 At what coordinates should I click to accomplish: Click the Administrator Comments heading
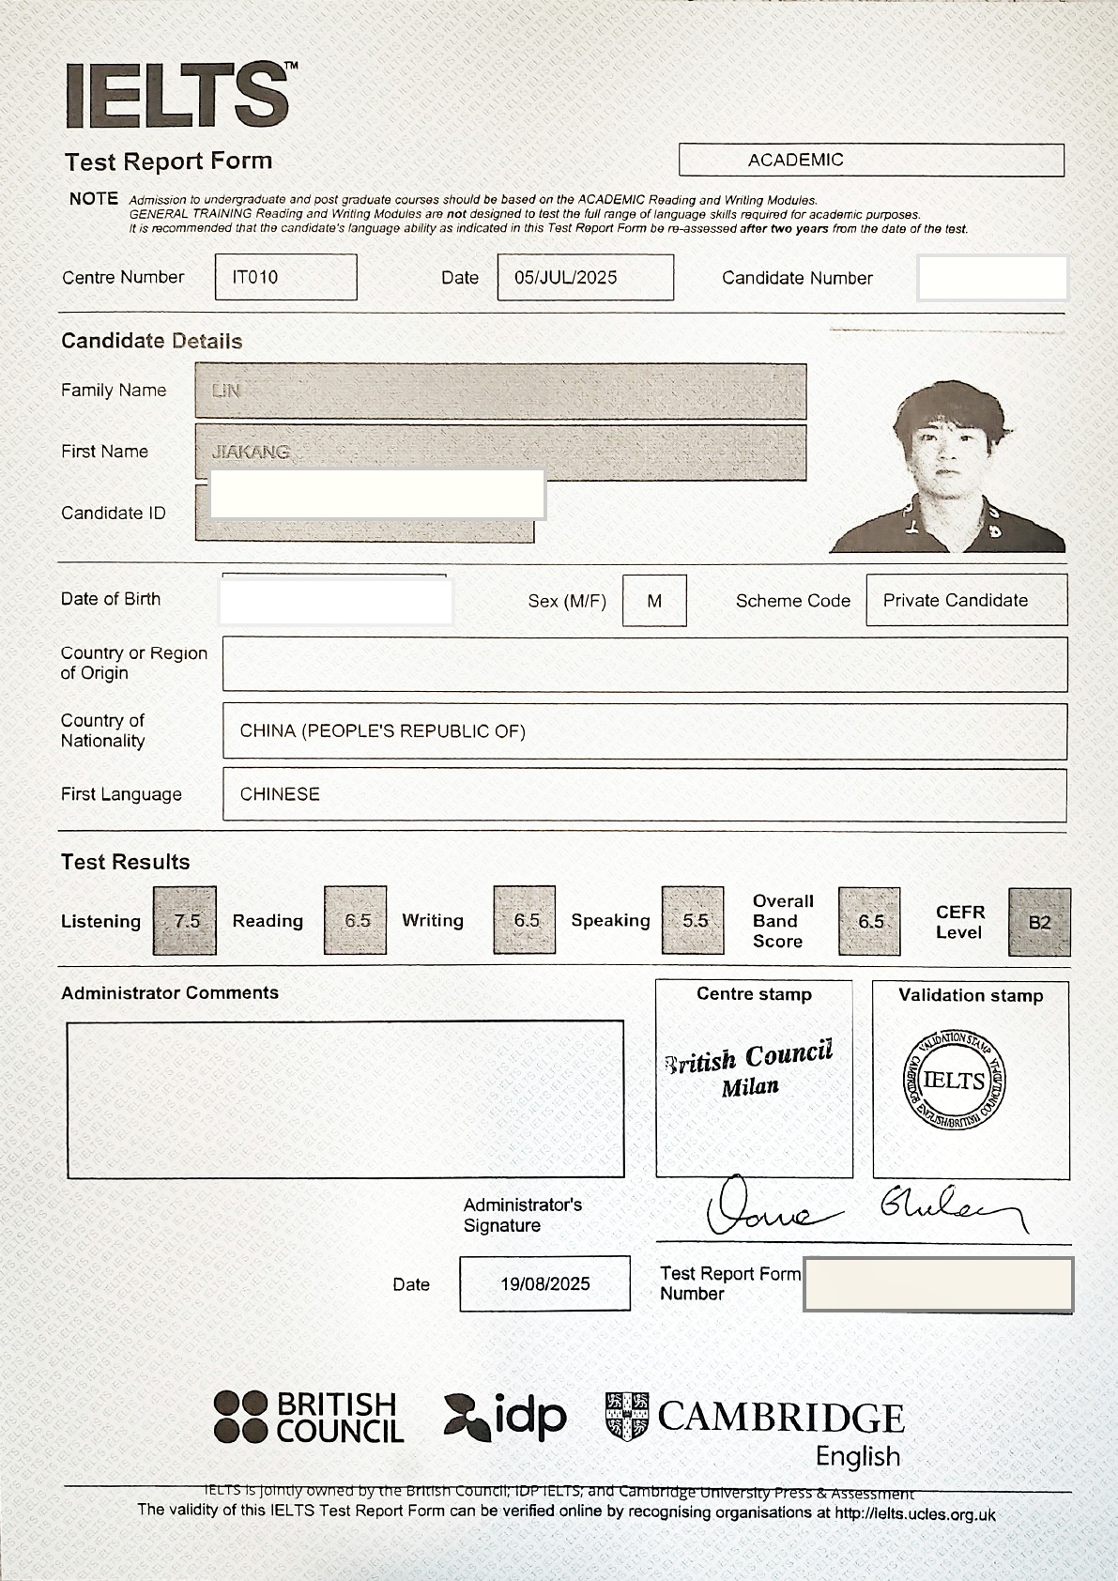tap(170, 993)
